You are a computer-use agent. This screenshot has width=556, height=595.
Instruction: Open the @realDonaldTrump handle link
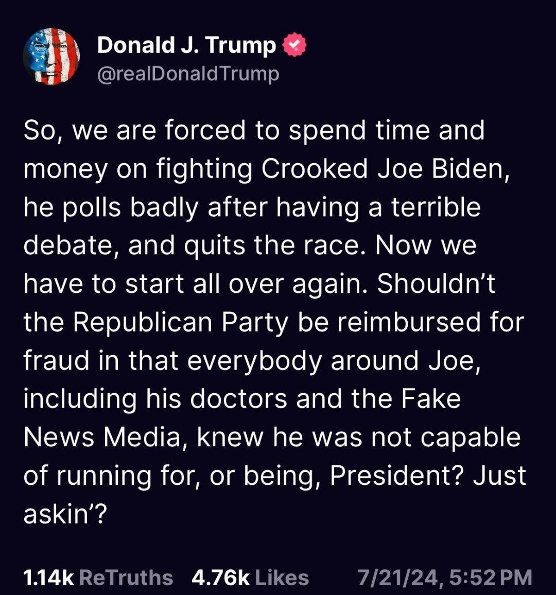pos(188,74)
